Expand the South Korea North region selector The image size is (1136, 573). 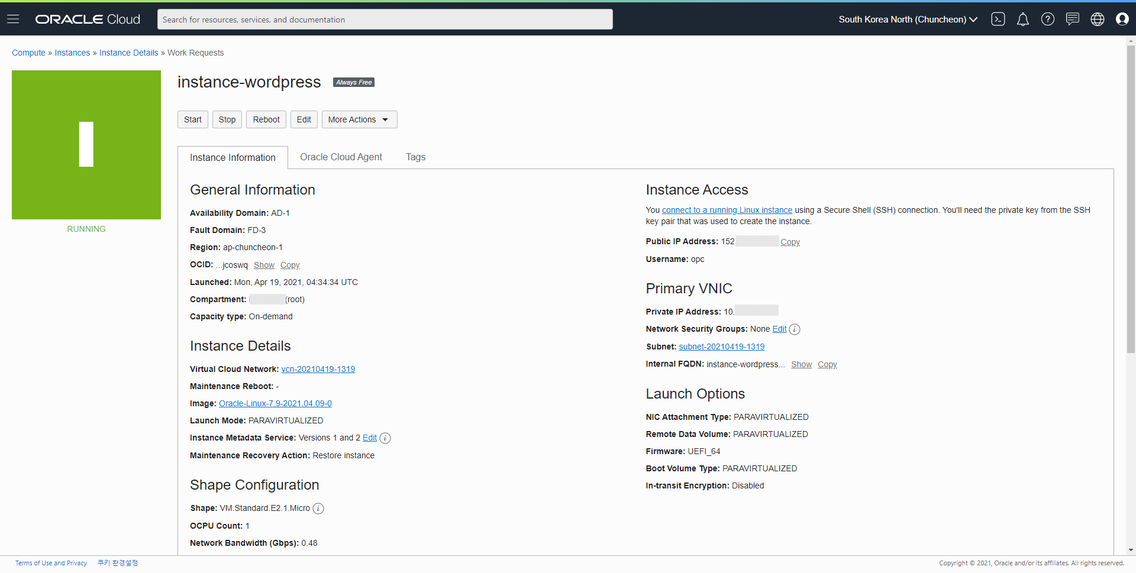[908, 20]
